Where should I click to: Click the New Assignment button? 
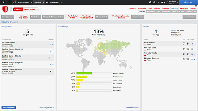[9, 108]
